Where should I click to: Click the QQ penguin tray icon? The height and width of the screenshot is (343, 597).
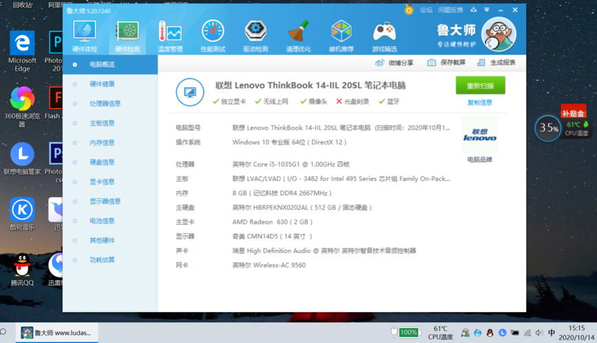(490, 333)
